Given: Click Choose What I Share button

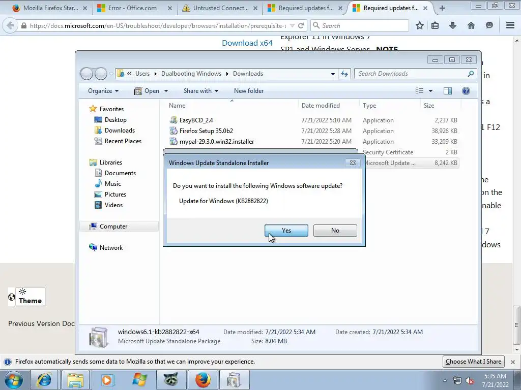Looking at the screenshot, I should click(473, 362).
